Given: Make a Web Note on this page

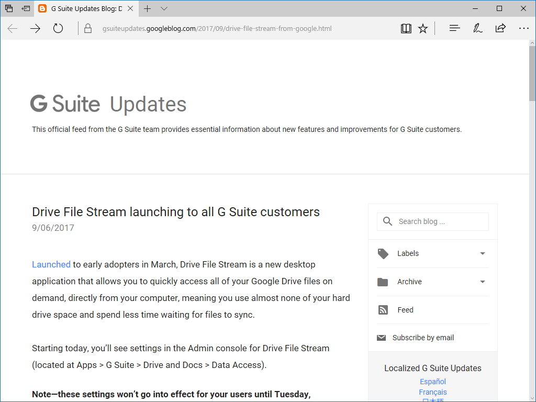Looking at the screenshot, I should tap(477, 28).
